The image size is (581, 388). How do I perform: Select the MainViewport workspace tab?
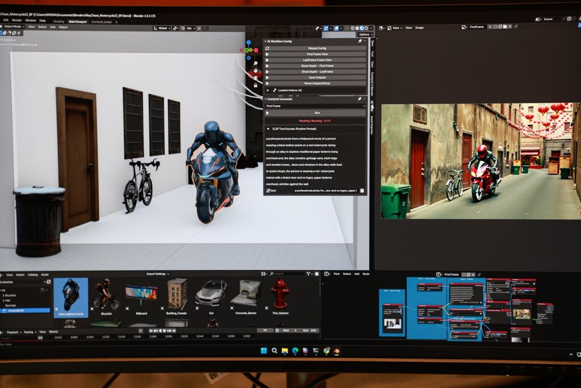click(78, 22)
